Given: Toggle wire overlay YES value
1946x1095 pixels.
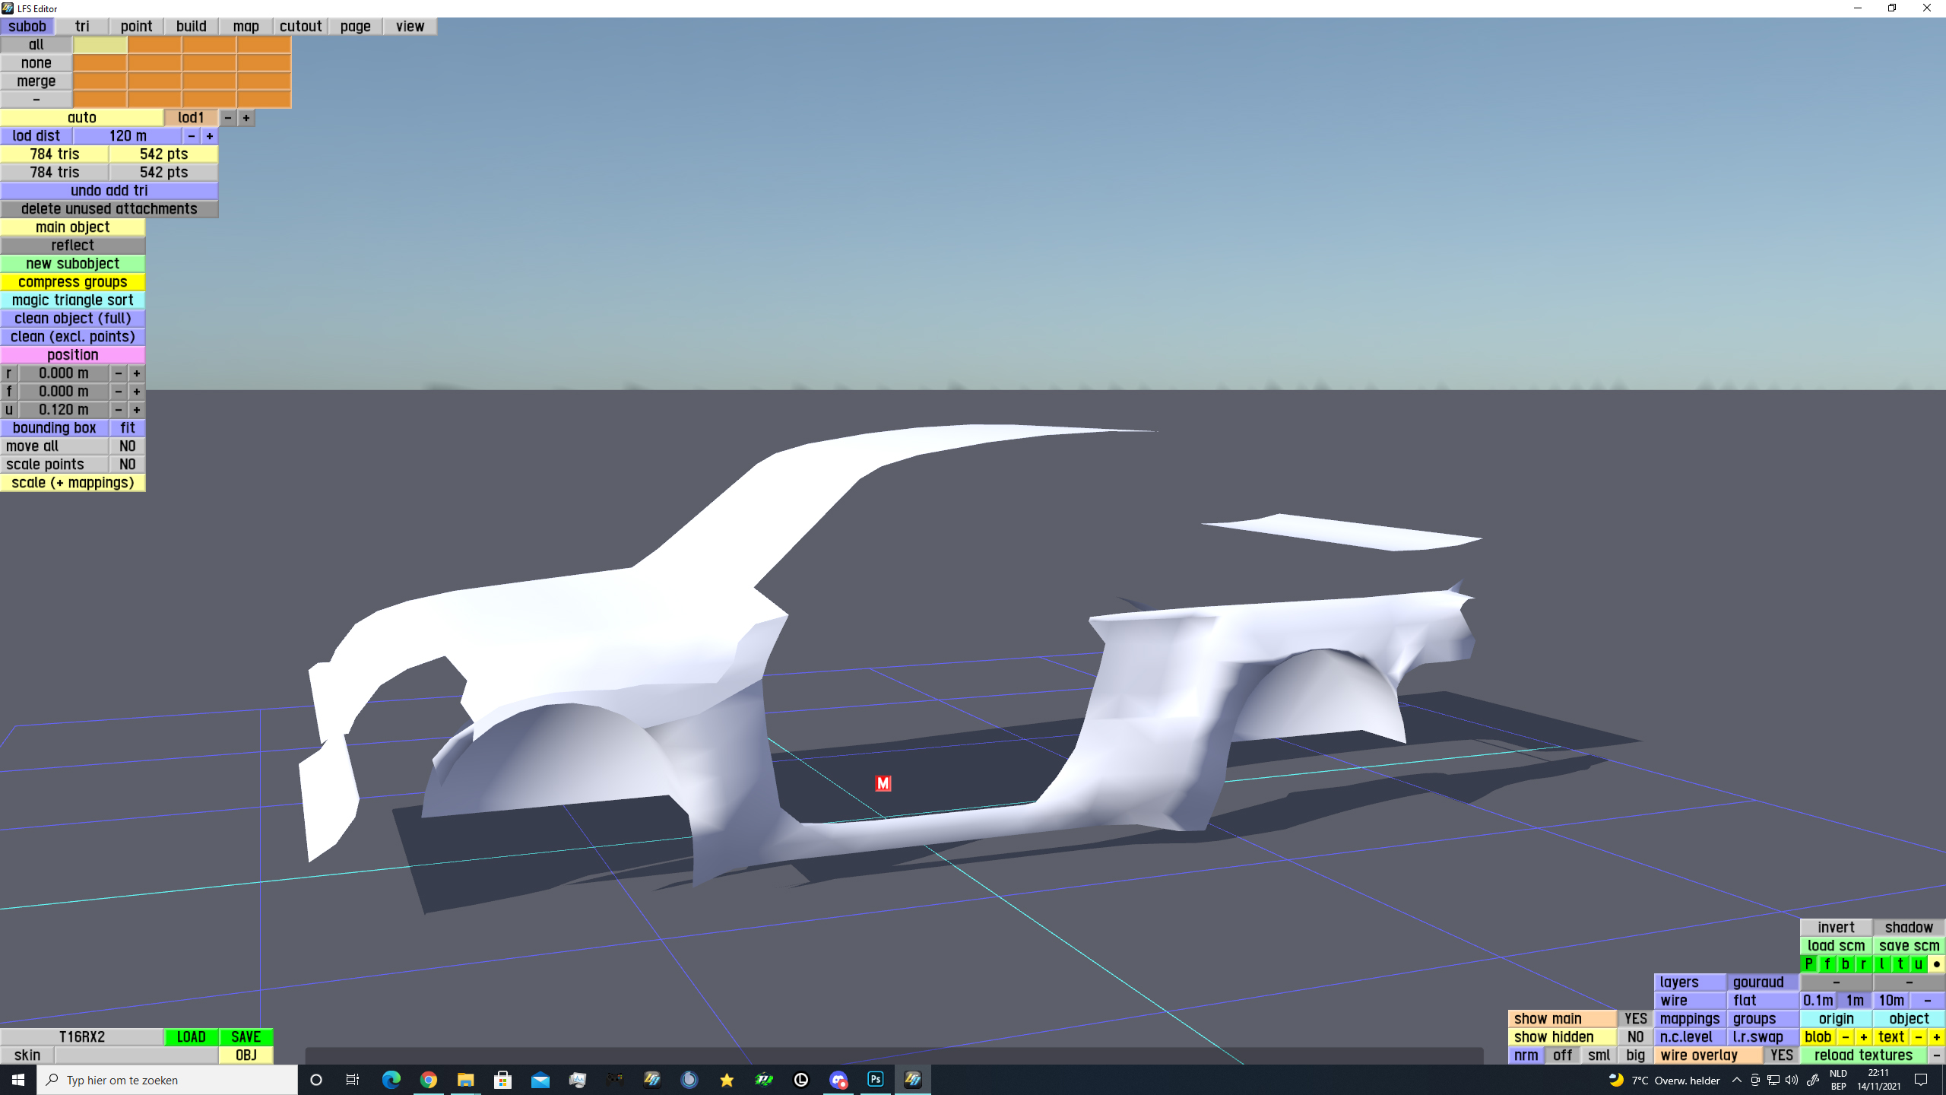Looking at the screenshot, I should click(1780, 1055).
